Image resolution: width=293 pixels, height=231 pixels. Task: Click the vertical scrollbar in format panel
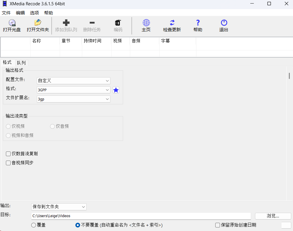pyautogui.click(x=289, y=76)
